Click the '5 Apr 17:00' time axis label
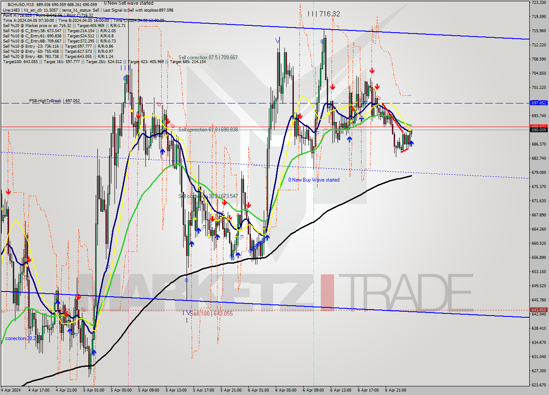The height and width of the screenshot is (395, 549). (x=204, y=391)
